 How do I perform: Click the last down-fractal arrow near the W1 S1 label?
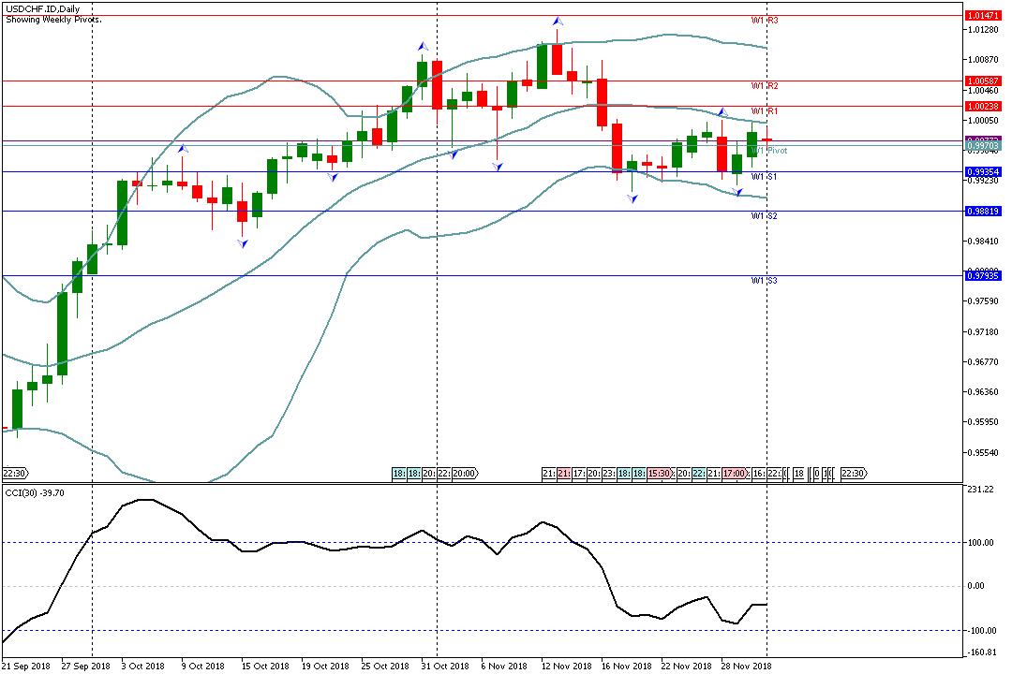tap(737, 192)
